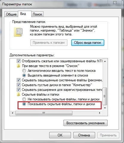Uncheck Скрывать защищенные системные файлы
Image resolution: width=124 pixels, height=143 pixels.
pos(18,80)
